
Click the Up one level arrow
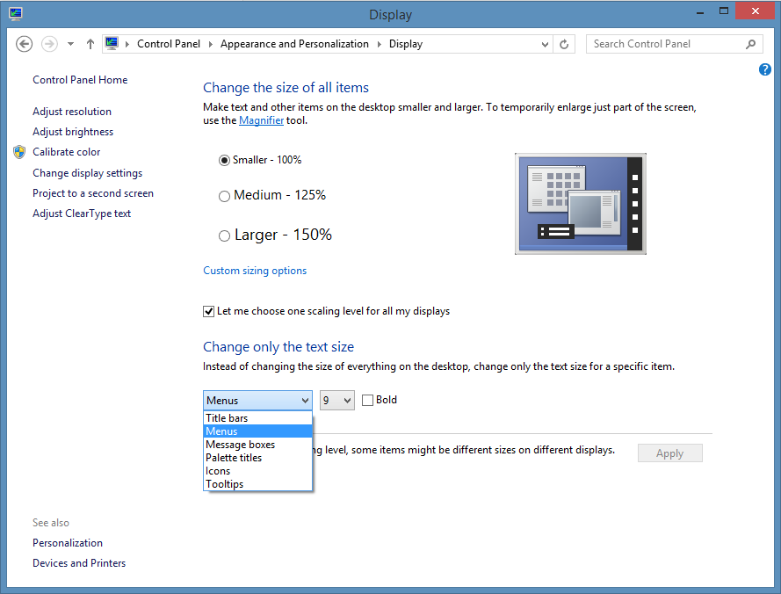[90, 44]
